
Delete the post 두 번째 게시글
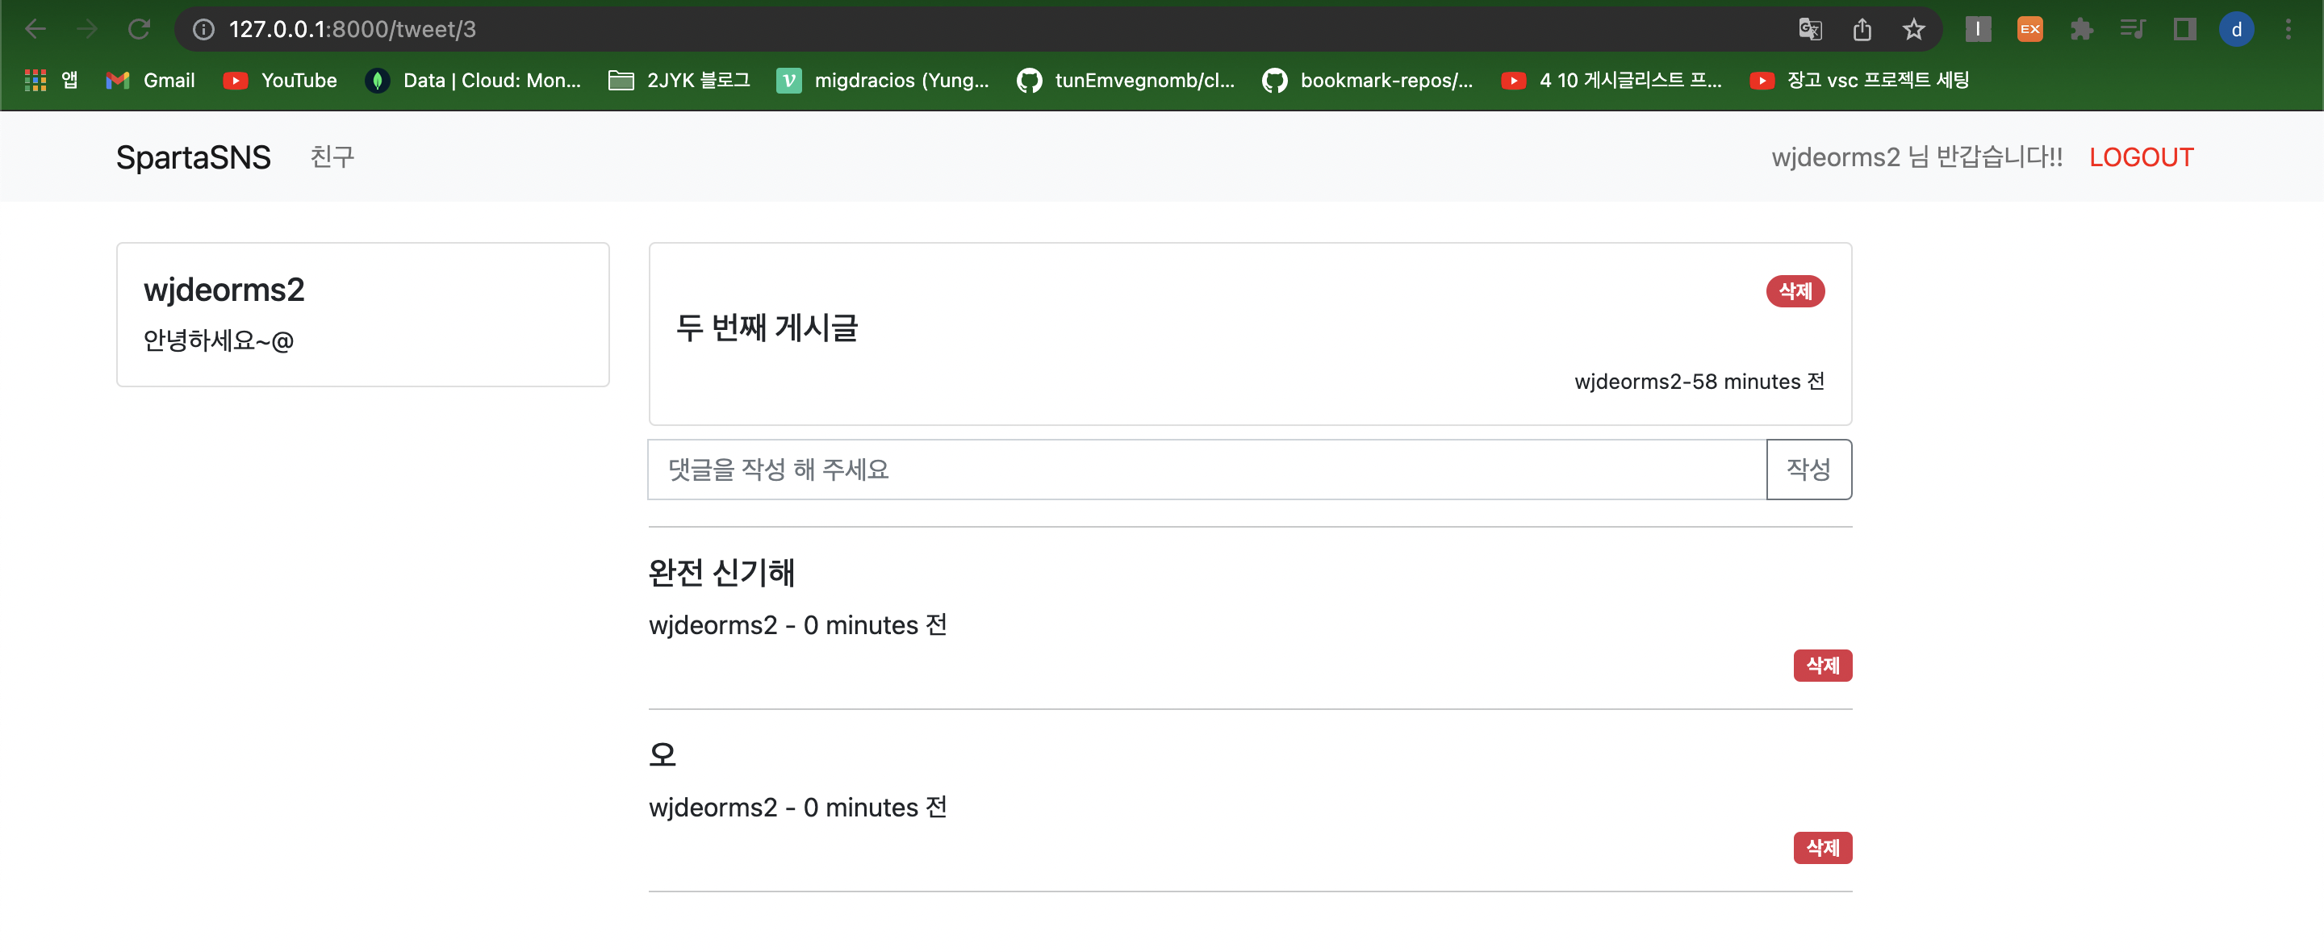tap(1795, 291)
